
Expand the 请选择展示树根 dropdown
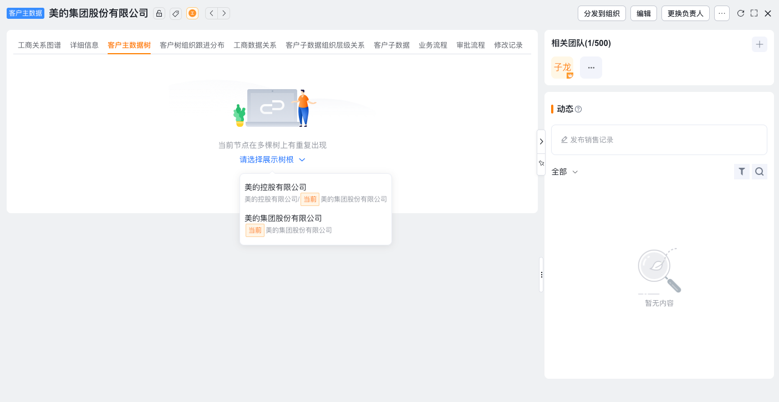[x=272, y=159]
